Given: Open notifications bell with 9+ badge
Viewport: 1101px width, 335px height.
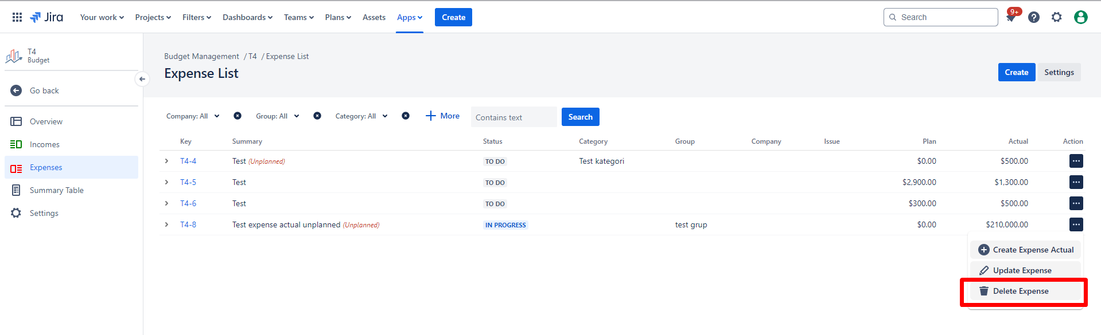Looking at the screenshot, I should coord(1011,17).
